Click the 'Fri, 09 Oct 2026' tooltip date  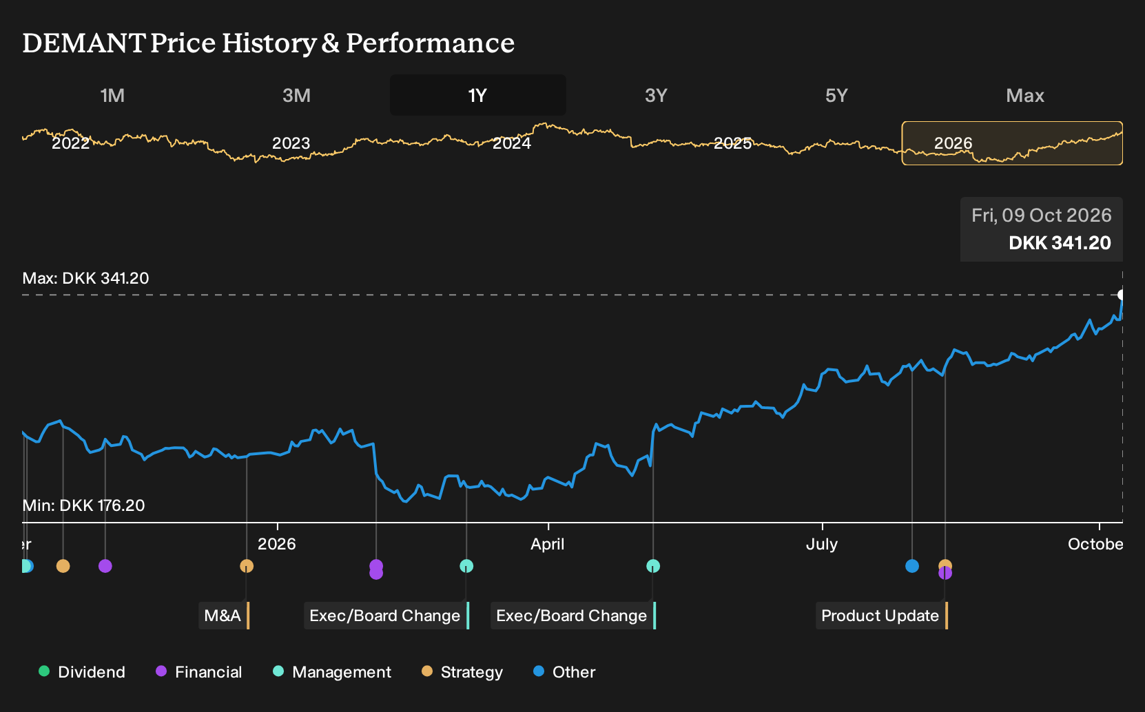pos(1042,216)
